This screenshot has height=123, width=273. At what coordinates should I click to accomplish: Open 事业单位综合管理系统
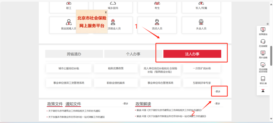coord(160,83)
